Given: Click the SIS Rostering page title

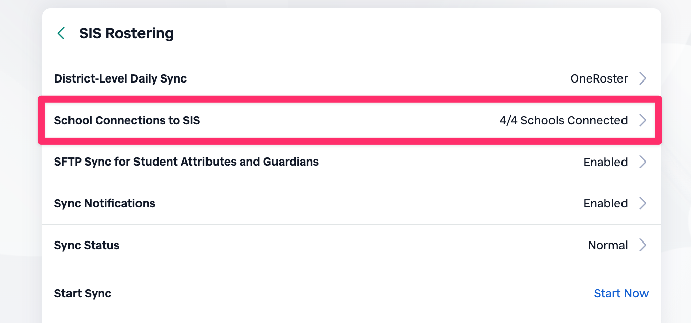Looking at the screenshot, I should [x=126, y=34].
